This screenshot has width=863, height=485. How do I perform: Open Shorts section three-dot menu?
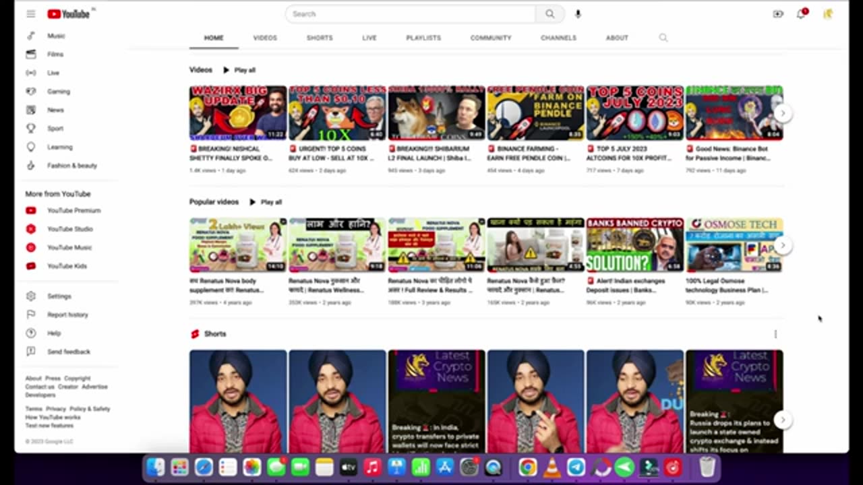775,334
